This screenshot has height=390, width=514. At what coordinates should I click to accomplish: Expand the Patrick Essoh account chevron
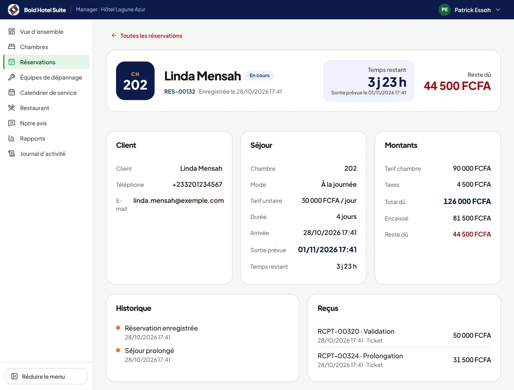(498, 10)
